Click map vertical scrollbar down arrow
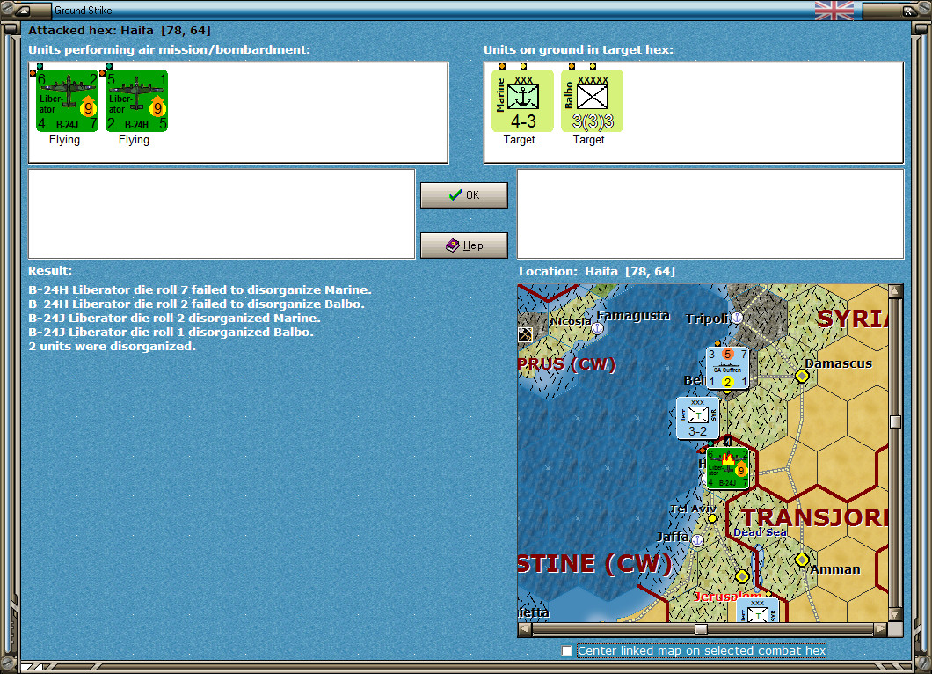The width and height of the screenshot is (932, 674). coord(896,614)
